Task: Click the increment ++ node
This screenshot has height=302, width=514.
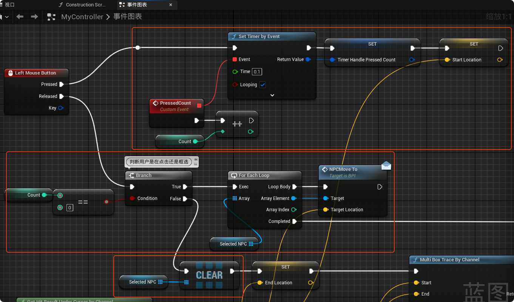Action: coord(237,124)
